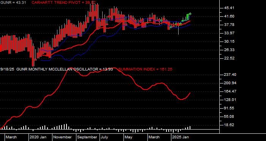Select the 237.40 oscillator axis value

(x=230, y=74)
